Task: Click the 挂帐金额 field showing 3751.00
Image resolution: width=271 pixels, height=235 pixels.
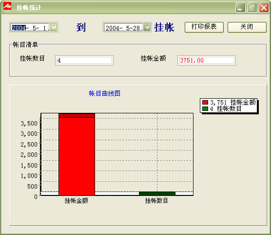Action: pyautogui.click(x=207, y=60)
